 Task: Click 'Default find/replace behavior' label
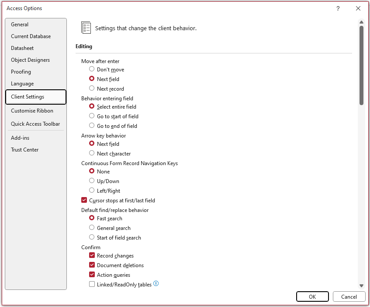point(115,210)
